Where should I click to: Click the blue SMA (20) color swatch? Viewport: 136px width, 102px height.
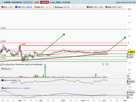pyautogui.click(x=16, y=7)
